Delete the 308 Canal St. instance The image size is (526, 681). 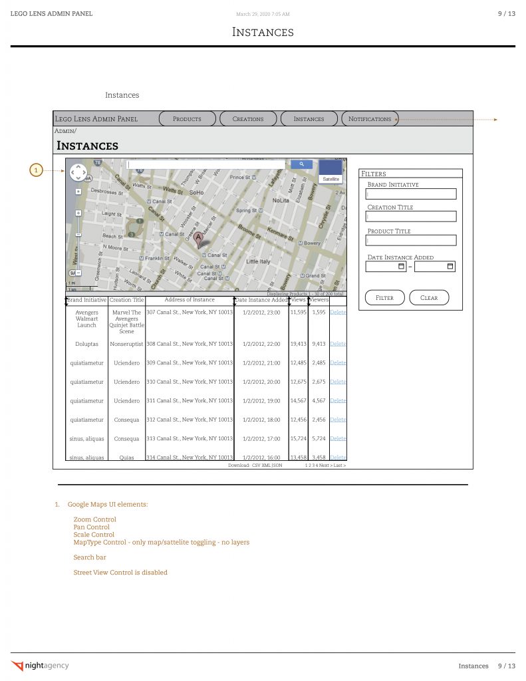point(338,344)
